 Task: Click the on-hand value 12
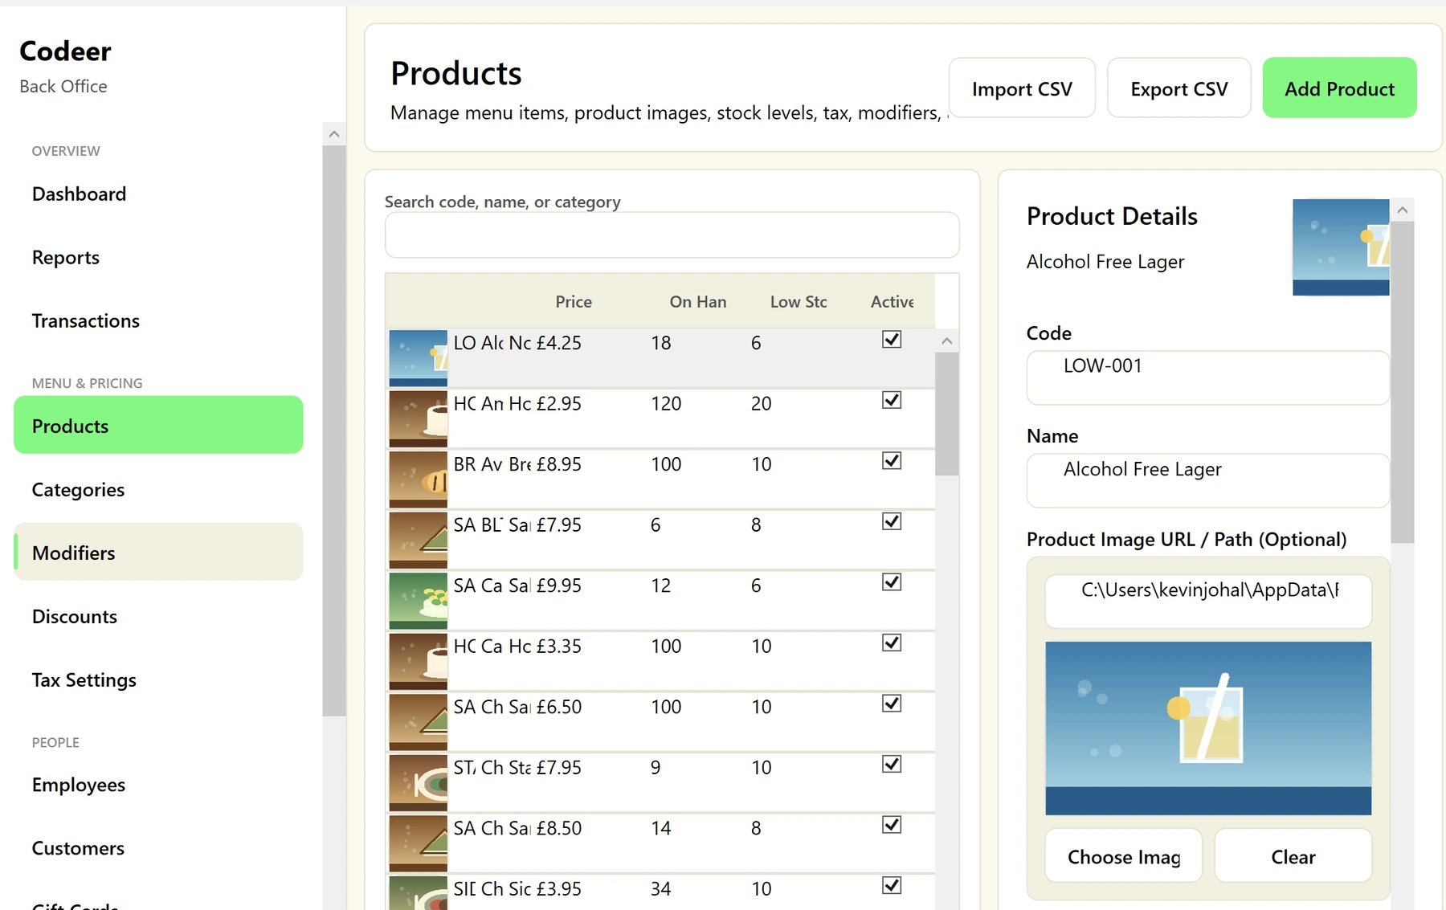tap(660, 586)
